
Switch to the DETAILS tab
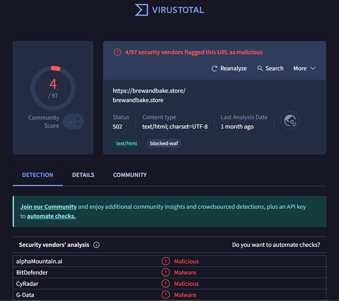pyautogui.click(x=83, y=175)
